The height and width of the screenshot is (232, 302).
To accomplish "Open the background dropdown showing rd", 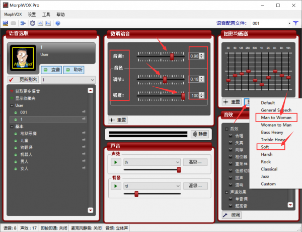I will tap(152, 186).
